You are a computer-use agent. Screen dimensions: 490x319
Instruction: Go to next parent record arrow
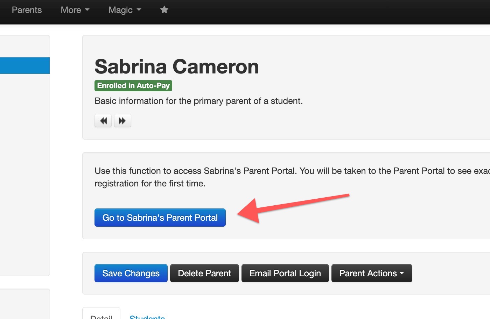[x=122, y=121]
